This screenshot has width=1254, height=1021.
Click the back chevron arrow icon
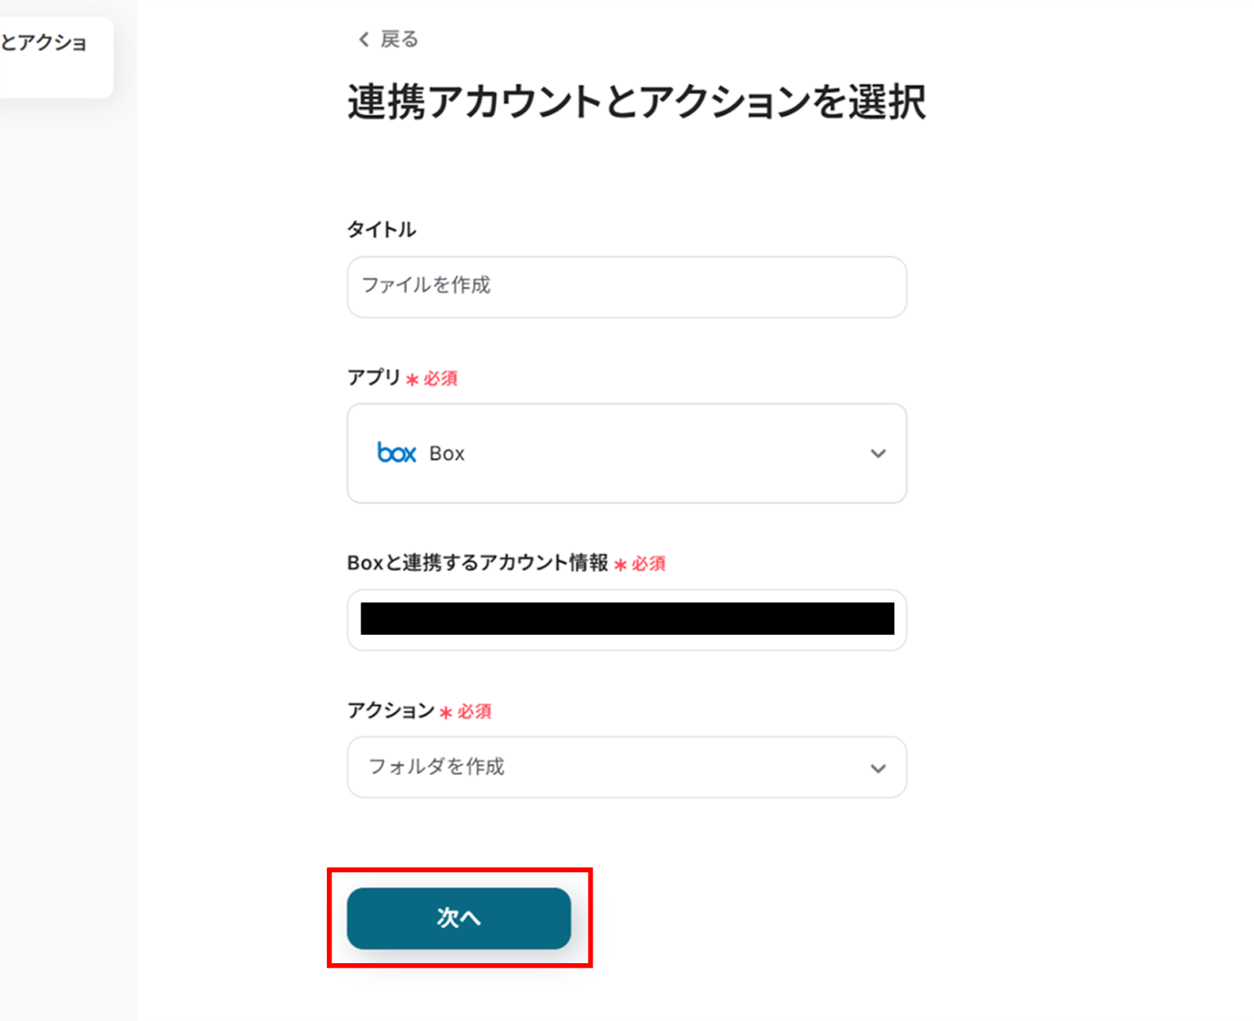pyautogui.click(x=364, y=39)
